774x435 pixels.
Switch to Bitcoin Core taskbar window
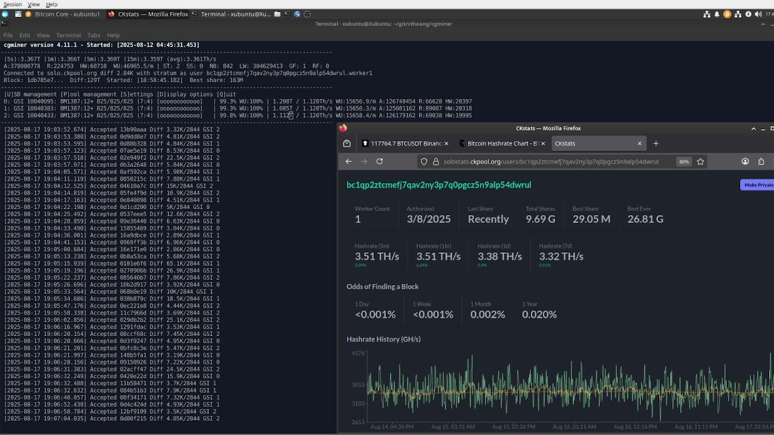[x=63, y=14]
